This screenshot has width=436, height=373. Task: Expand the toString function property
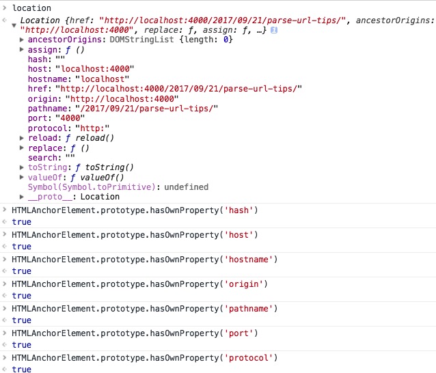22,167
